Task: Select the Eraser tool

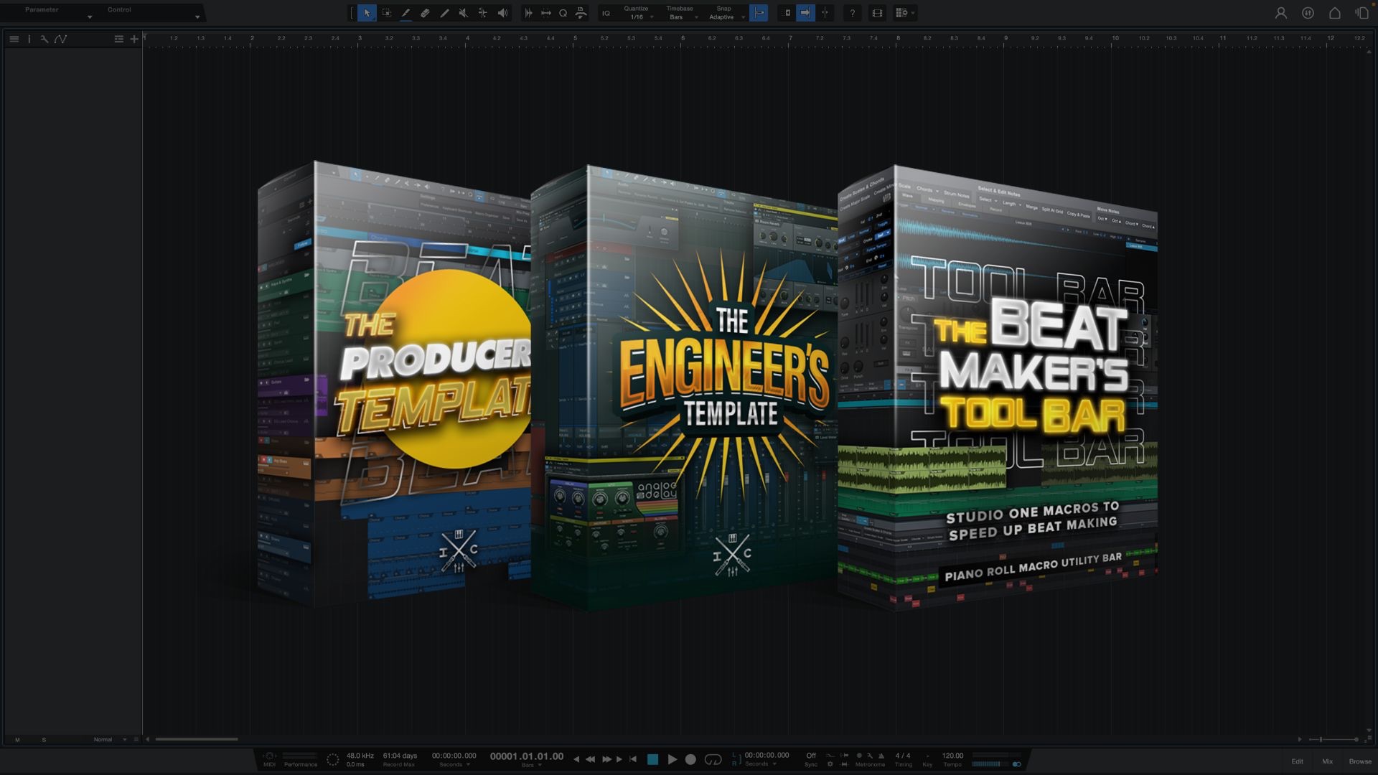Action: click(425, 13)
